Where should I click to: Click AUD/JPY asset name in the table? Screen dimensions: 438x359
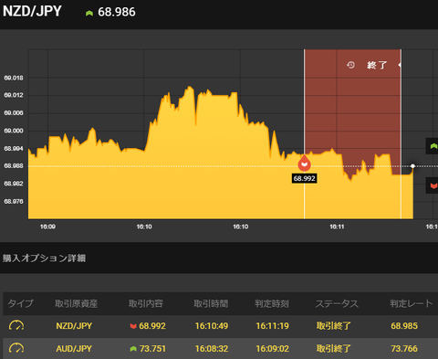coord(74,348)
